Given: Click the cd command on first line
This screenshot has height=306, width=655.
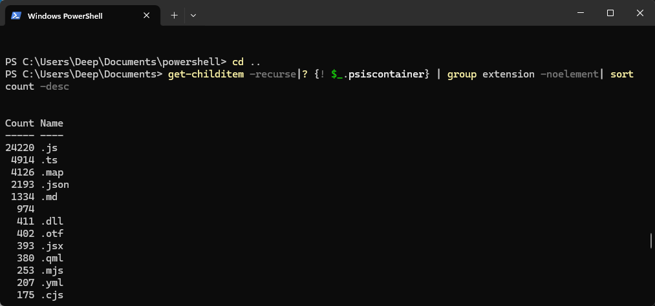Looking at the screenshot, I should [238, 62].
